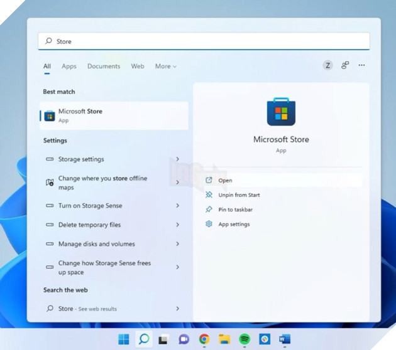The image size is (396, 350).
Task: Expand Storage Sense frees up space chevron
Action: [x=177, y=267]
